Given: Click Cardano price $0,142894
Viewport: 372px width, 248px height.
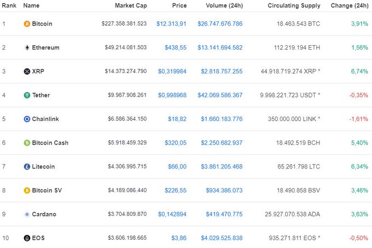Looking at the screenshot, I should pyautogui.click(x=172, y=214).
